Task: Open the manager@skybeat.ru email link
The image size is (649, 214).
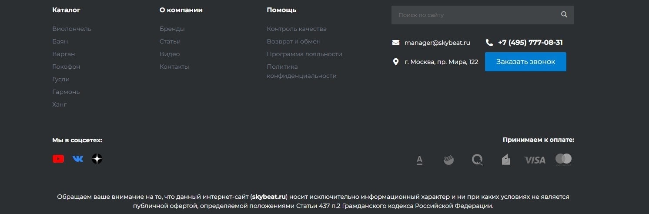Action: pos(437,43)
